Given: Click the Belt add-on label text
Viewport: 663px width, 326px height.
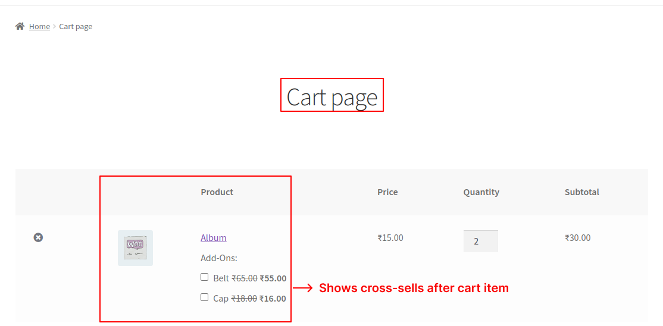Looking at the screenshot, I should pyautogui.click(x=221, y=278).
